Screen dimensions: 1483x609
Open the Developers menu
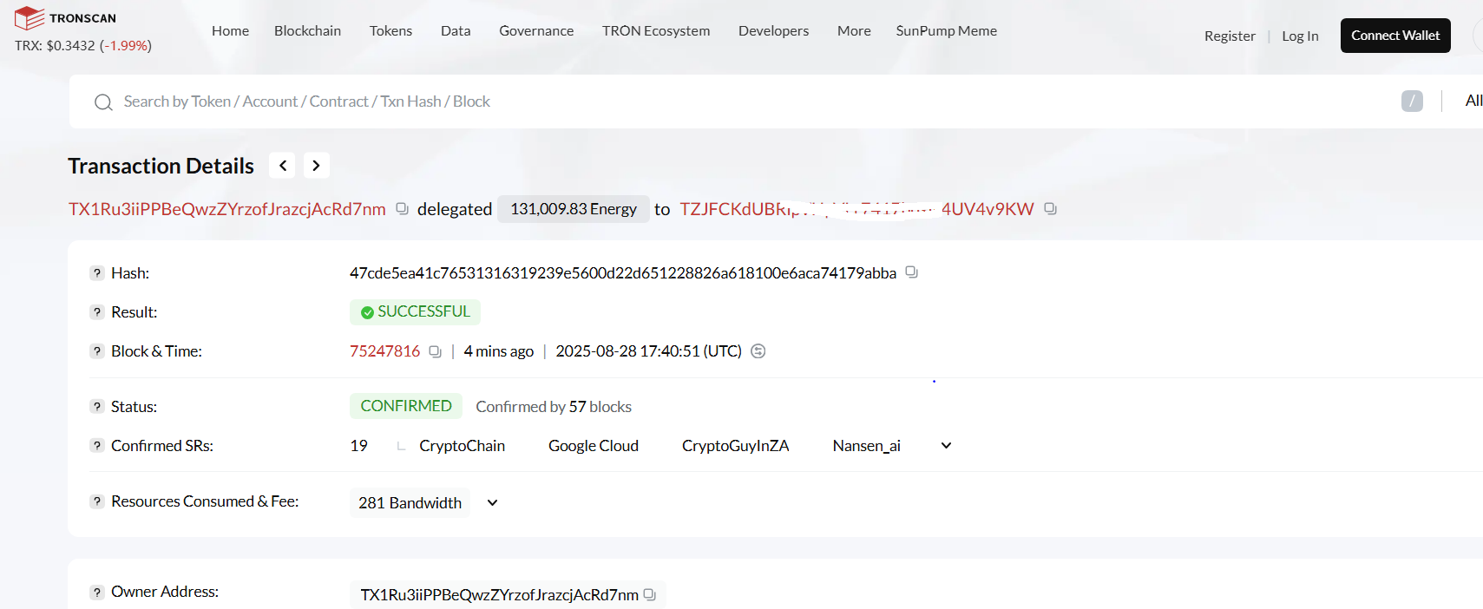tap(773, 30)
